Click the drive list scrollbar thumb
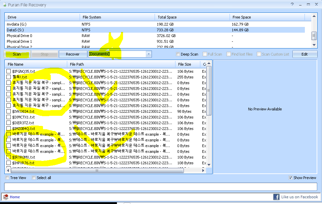The image size is (322, 204). point(314,36)
